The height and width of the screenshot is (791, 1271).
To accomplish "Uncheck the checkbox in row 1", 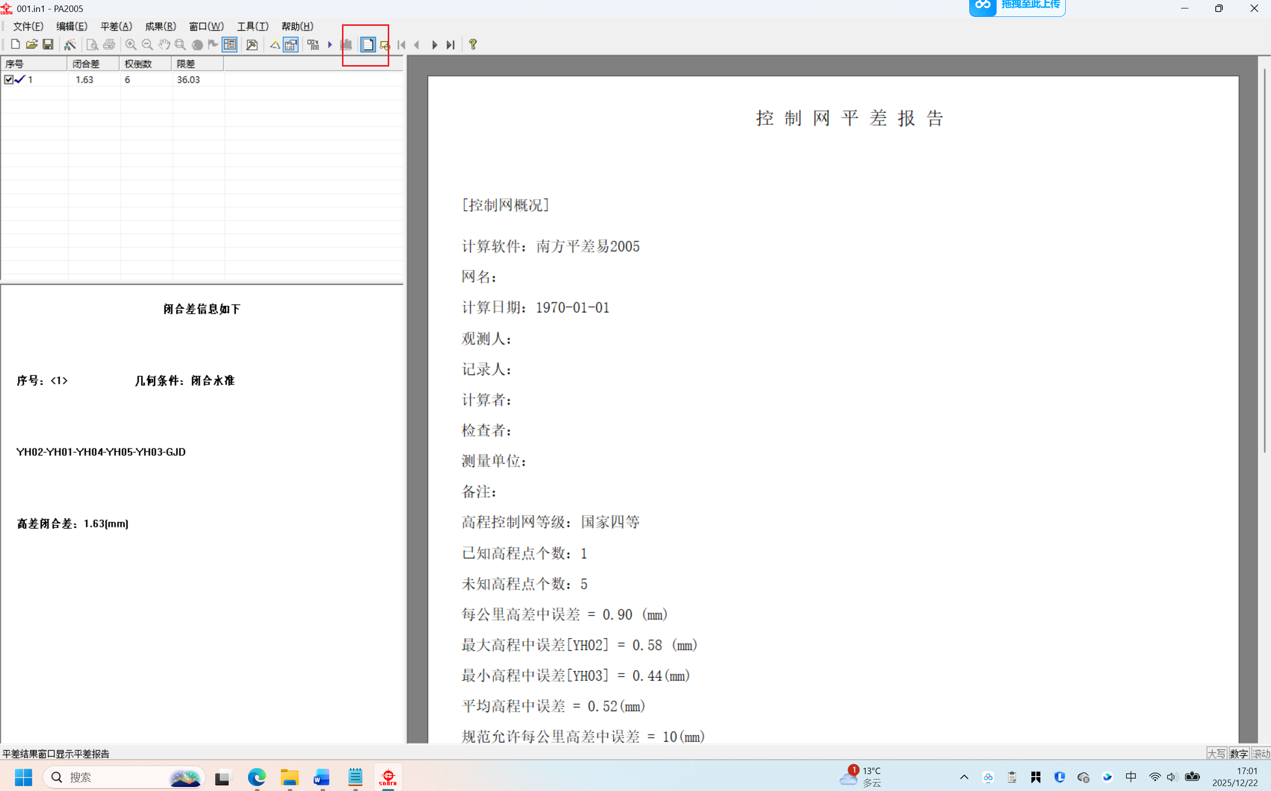I will (8, 79).
